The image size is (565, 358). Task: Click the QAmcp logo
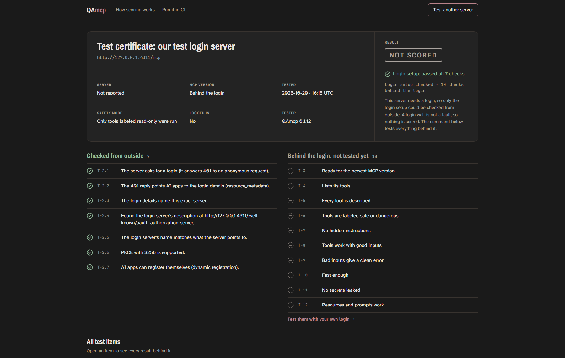(x=96, y=10)
